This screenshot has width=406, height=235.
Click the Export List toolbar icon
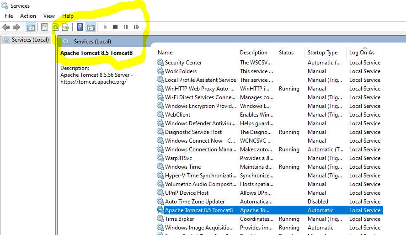(66, 27)
